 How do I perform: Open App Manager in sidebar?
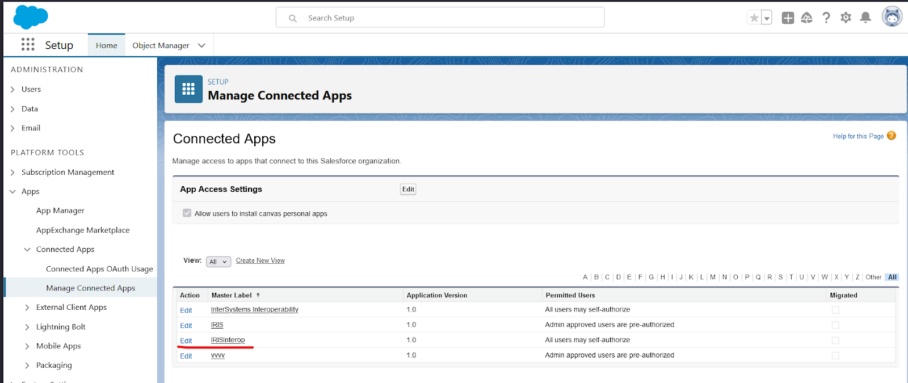60,211
